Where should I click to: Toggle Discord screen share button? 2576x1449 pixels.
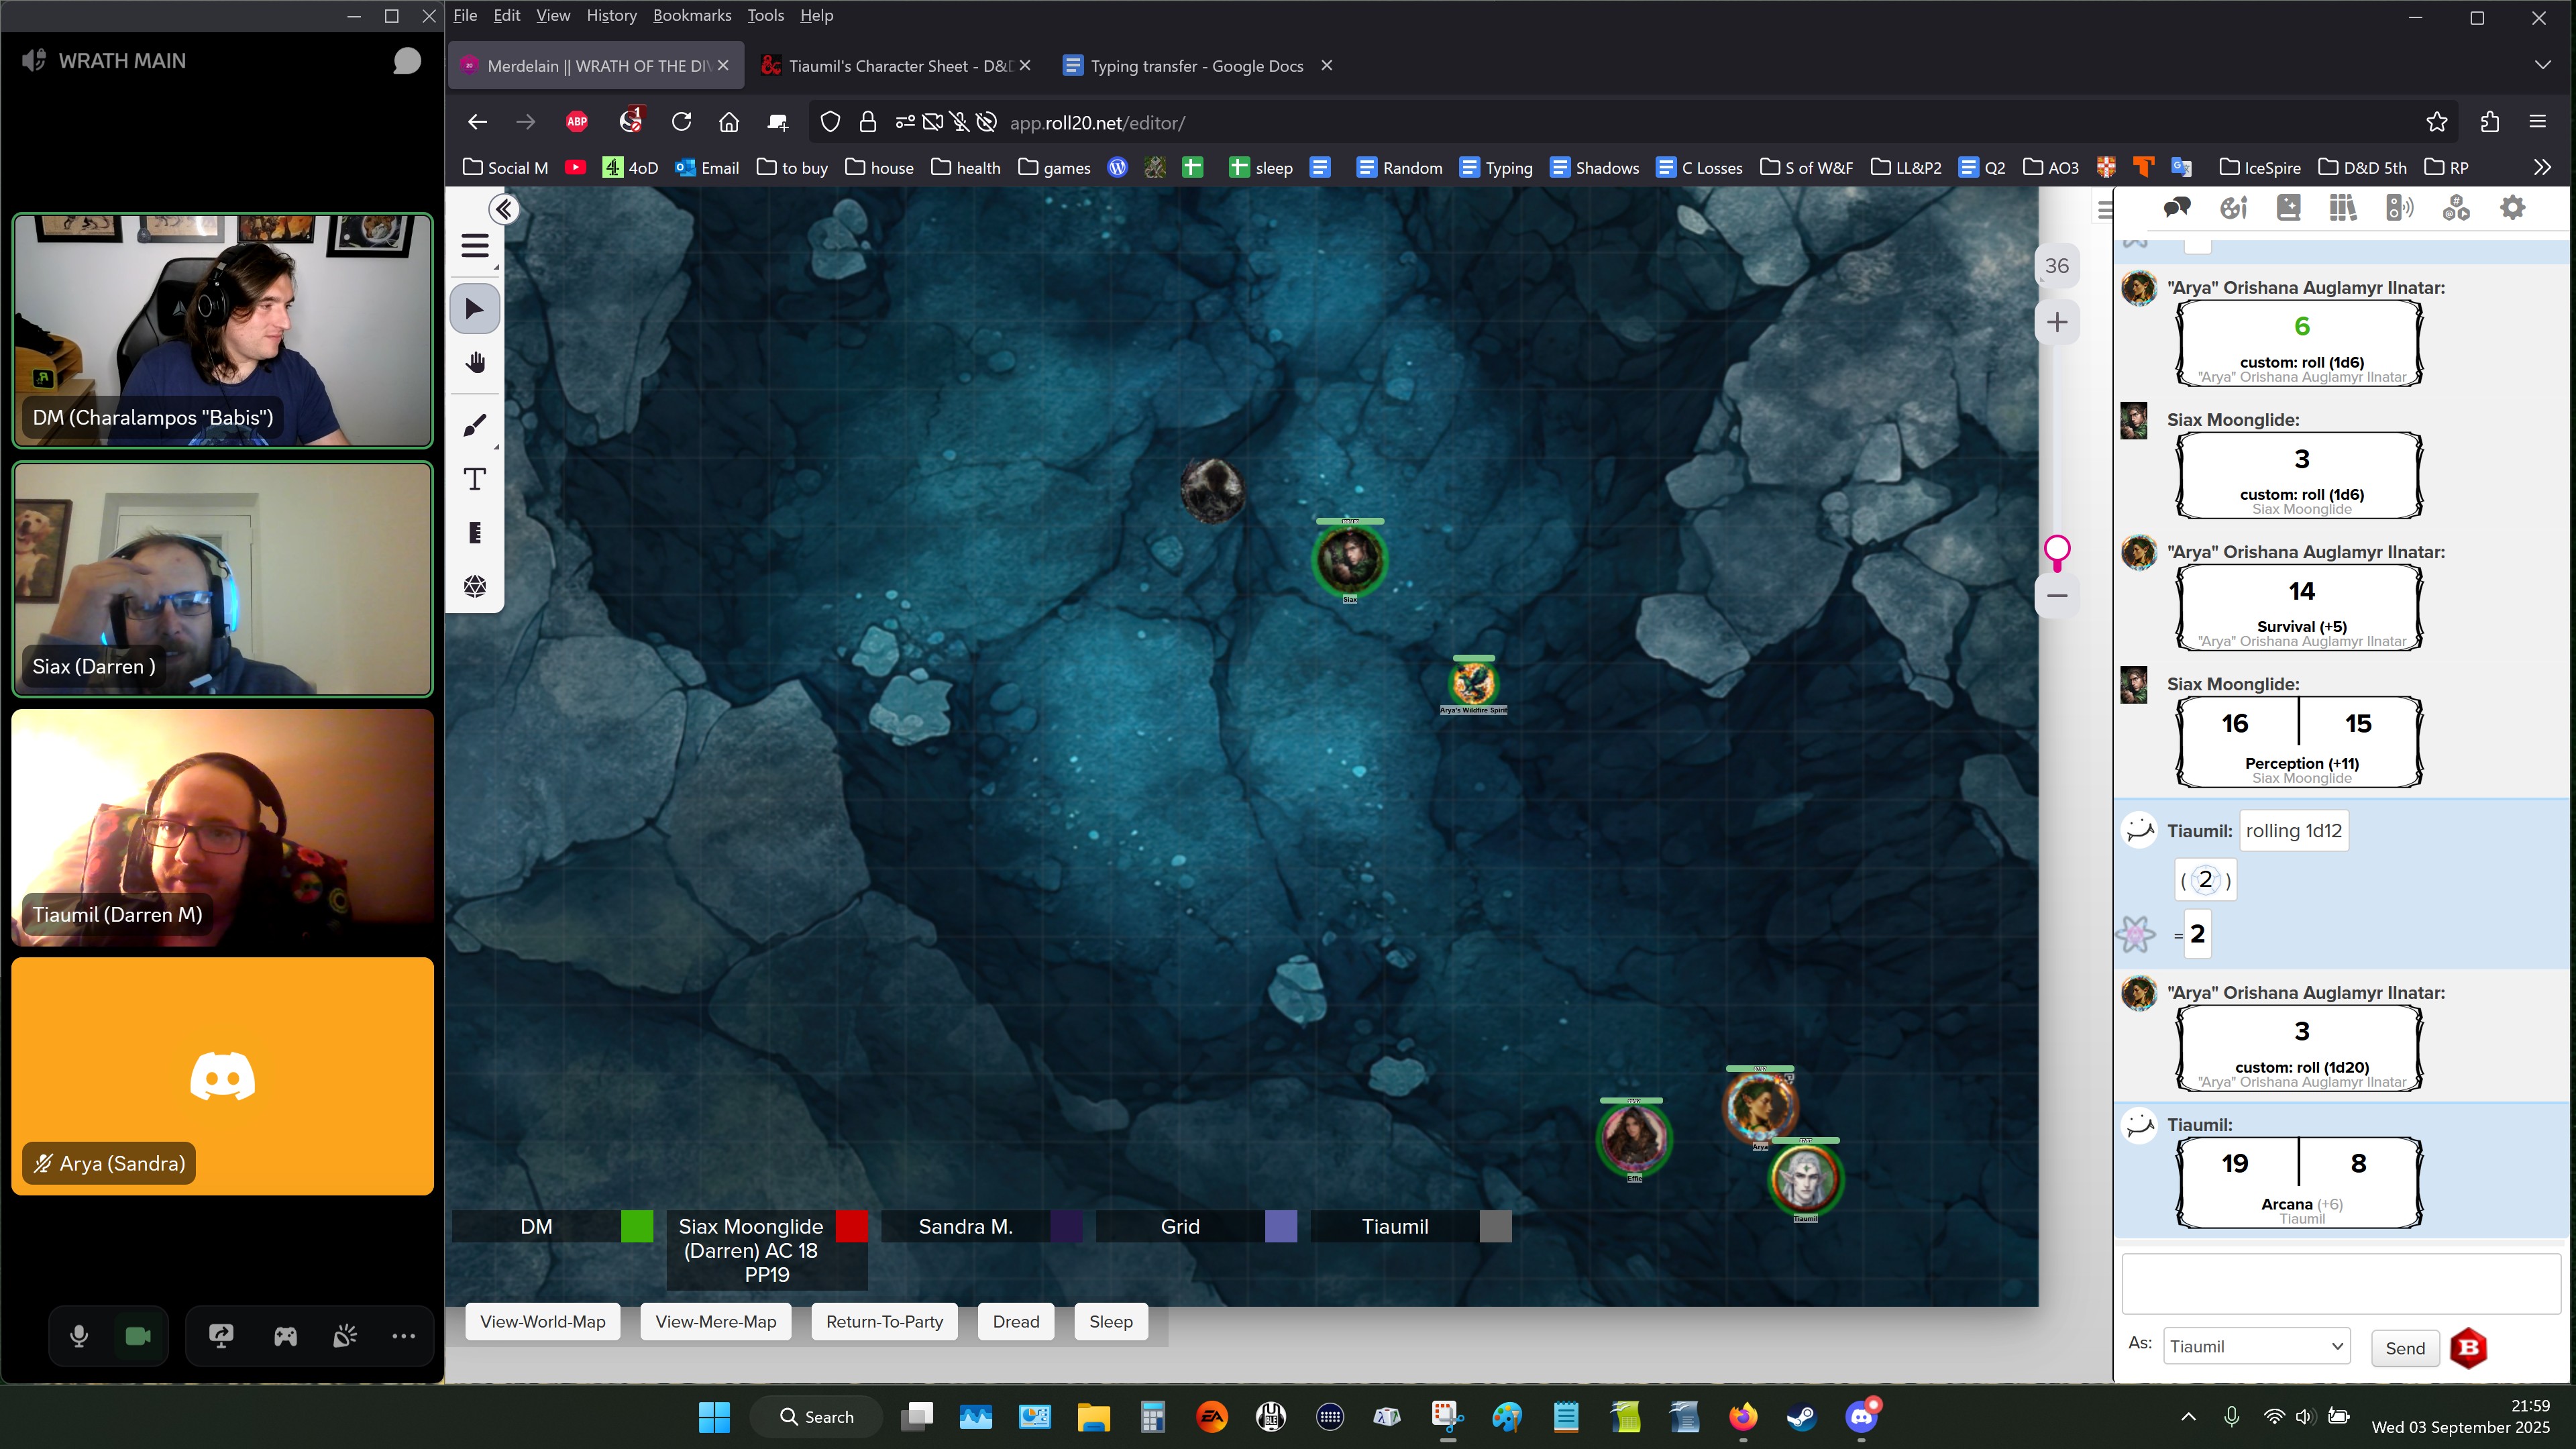[x=221, y=1336]
